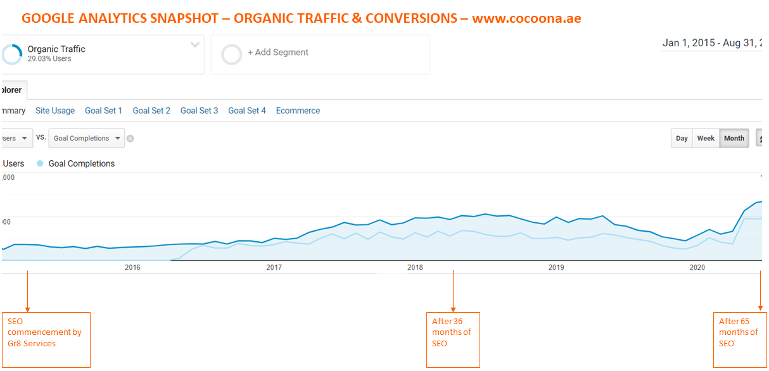Viewport: 769px width, 371px height.
Task: Click the Organic Traffic donut icon
Action: point(11,54)
